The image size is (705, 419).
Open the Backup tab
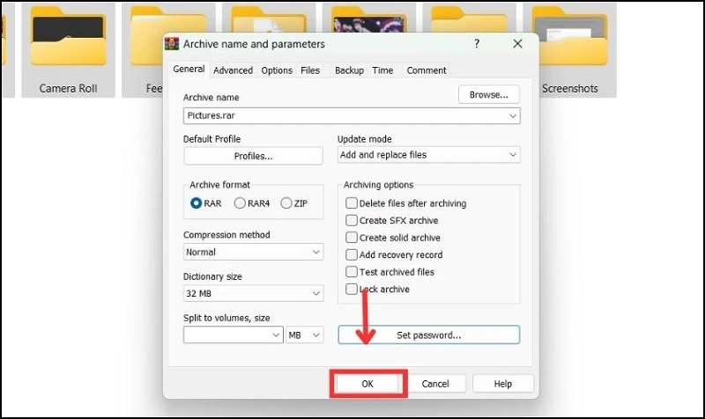pyautogui.click(x=349, y=70)
